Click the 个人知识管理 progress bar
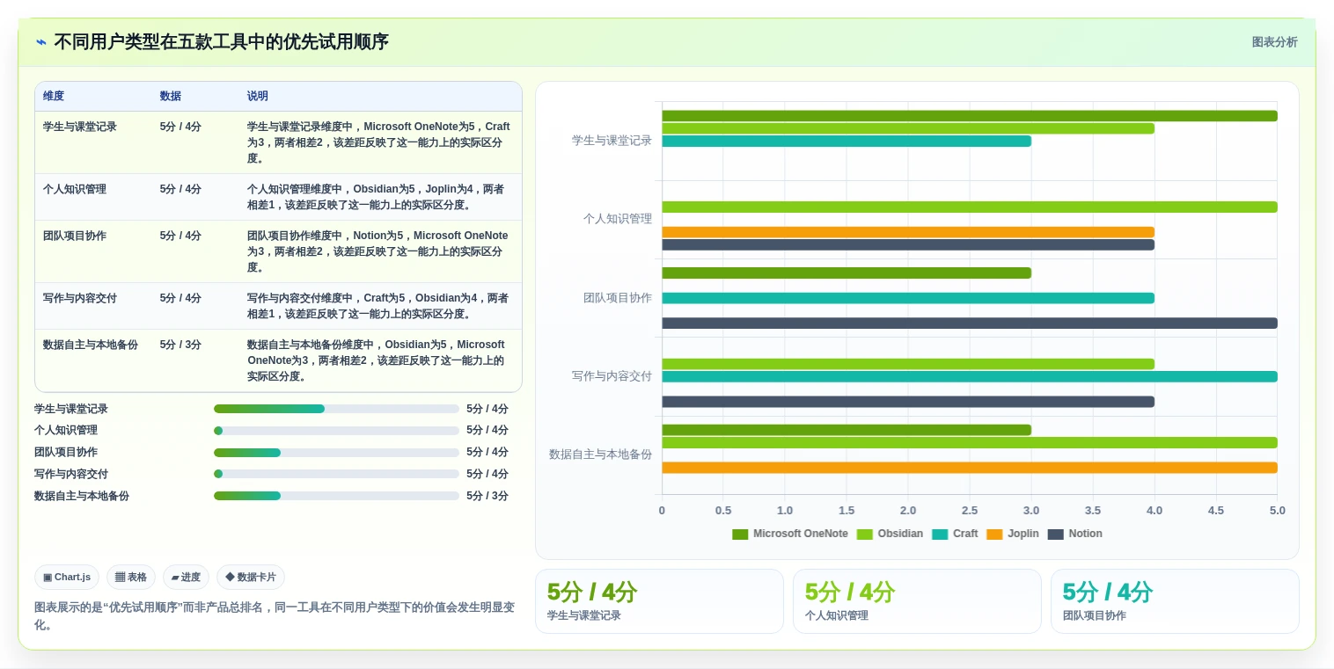This screenshot has width=1334, height=669. pyautogui.click(x=336, y=431)
